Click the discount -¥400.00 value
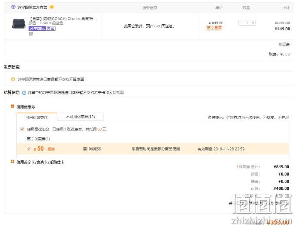 (281, 189)
